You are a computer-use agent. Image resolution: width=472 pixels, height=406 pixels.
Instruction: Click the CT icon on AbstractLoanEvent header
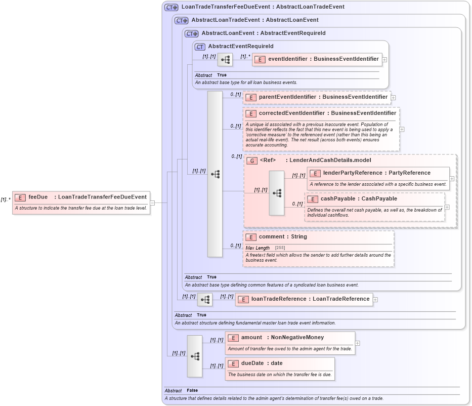[191, 33]
